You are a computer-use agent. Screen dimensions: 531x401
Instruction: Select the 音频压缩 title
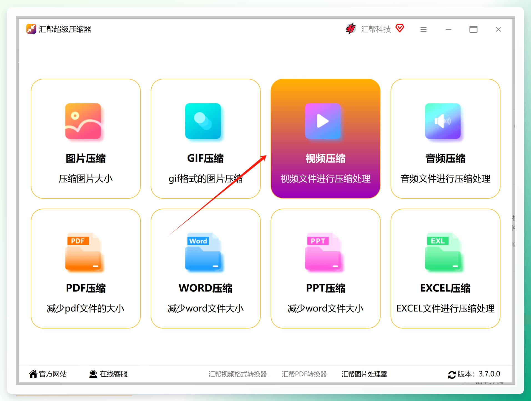point(445,158)
